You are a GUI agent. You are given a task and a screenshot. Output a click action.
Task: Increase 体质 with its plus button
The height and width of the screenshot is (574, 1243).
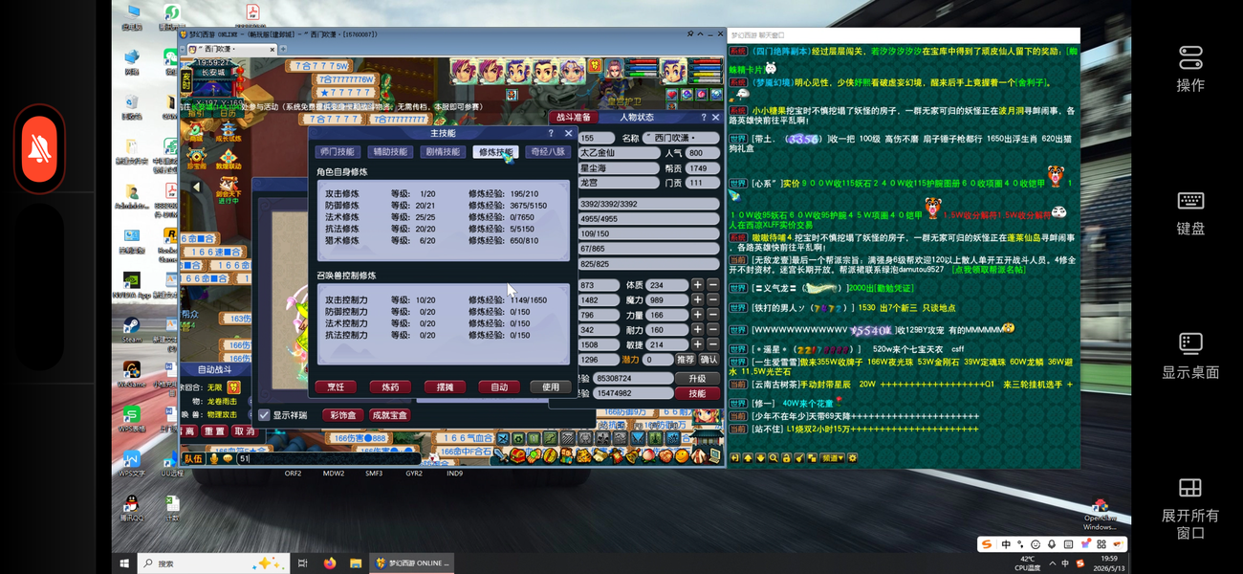[698, 285]
